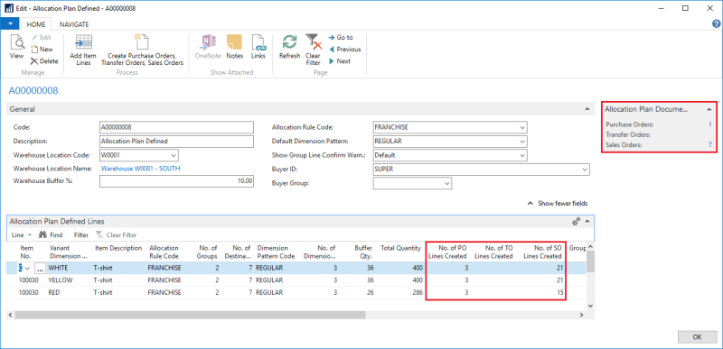Screen dimensions: 723x349
Task: Switch to the HOME tab
Action: coord(35,24)
